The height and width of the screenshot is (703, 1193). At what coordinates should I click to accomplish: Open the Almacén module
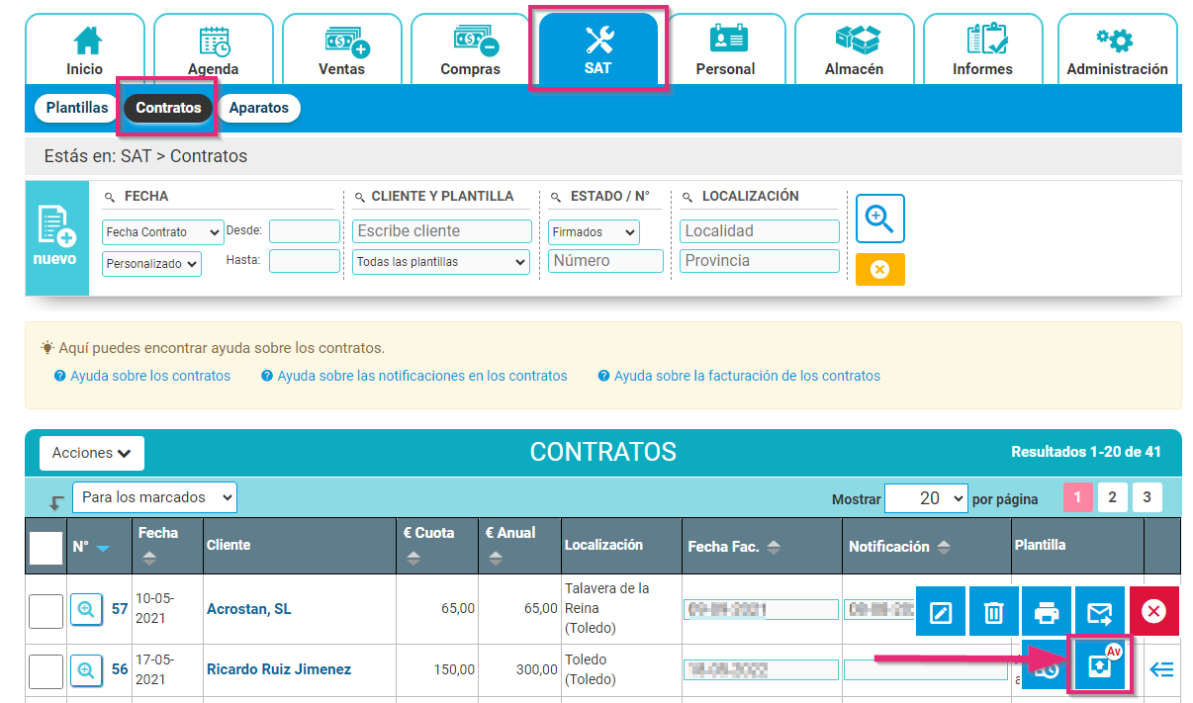854,47
